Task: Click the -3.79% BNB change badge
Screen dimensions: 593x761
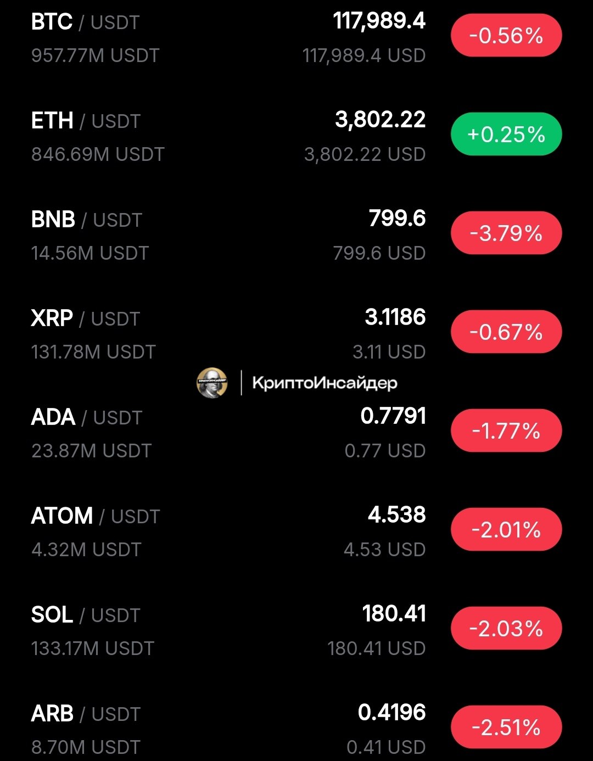Action: click(x=506, y=233)
